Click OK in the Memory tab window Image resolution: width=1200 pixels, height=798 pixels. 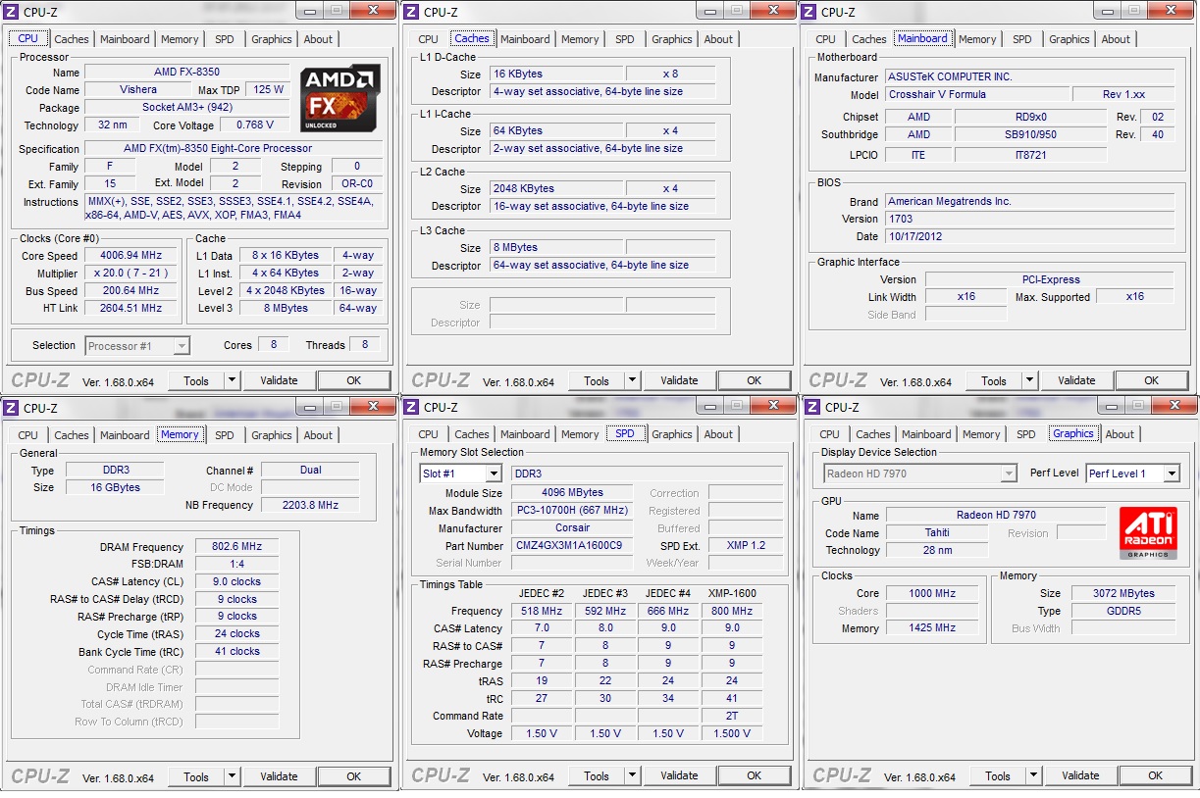pyautogui.click(x=353, y=776)
